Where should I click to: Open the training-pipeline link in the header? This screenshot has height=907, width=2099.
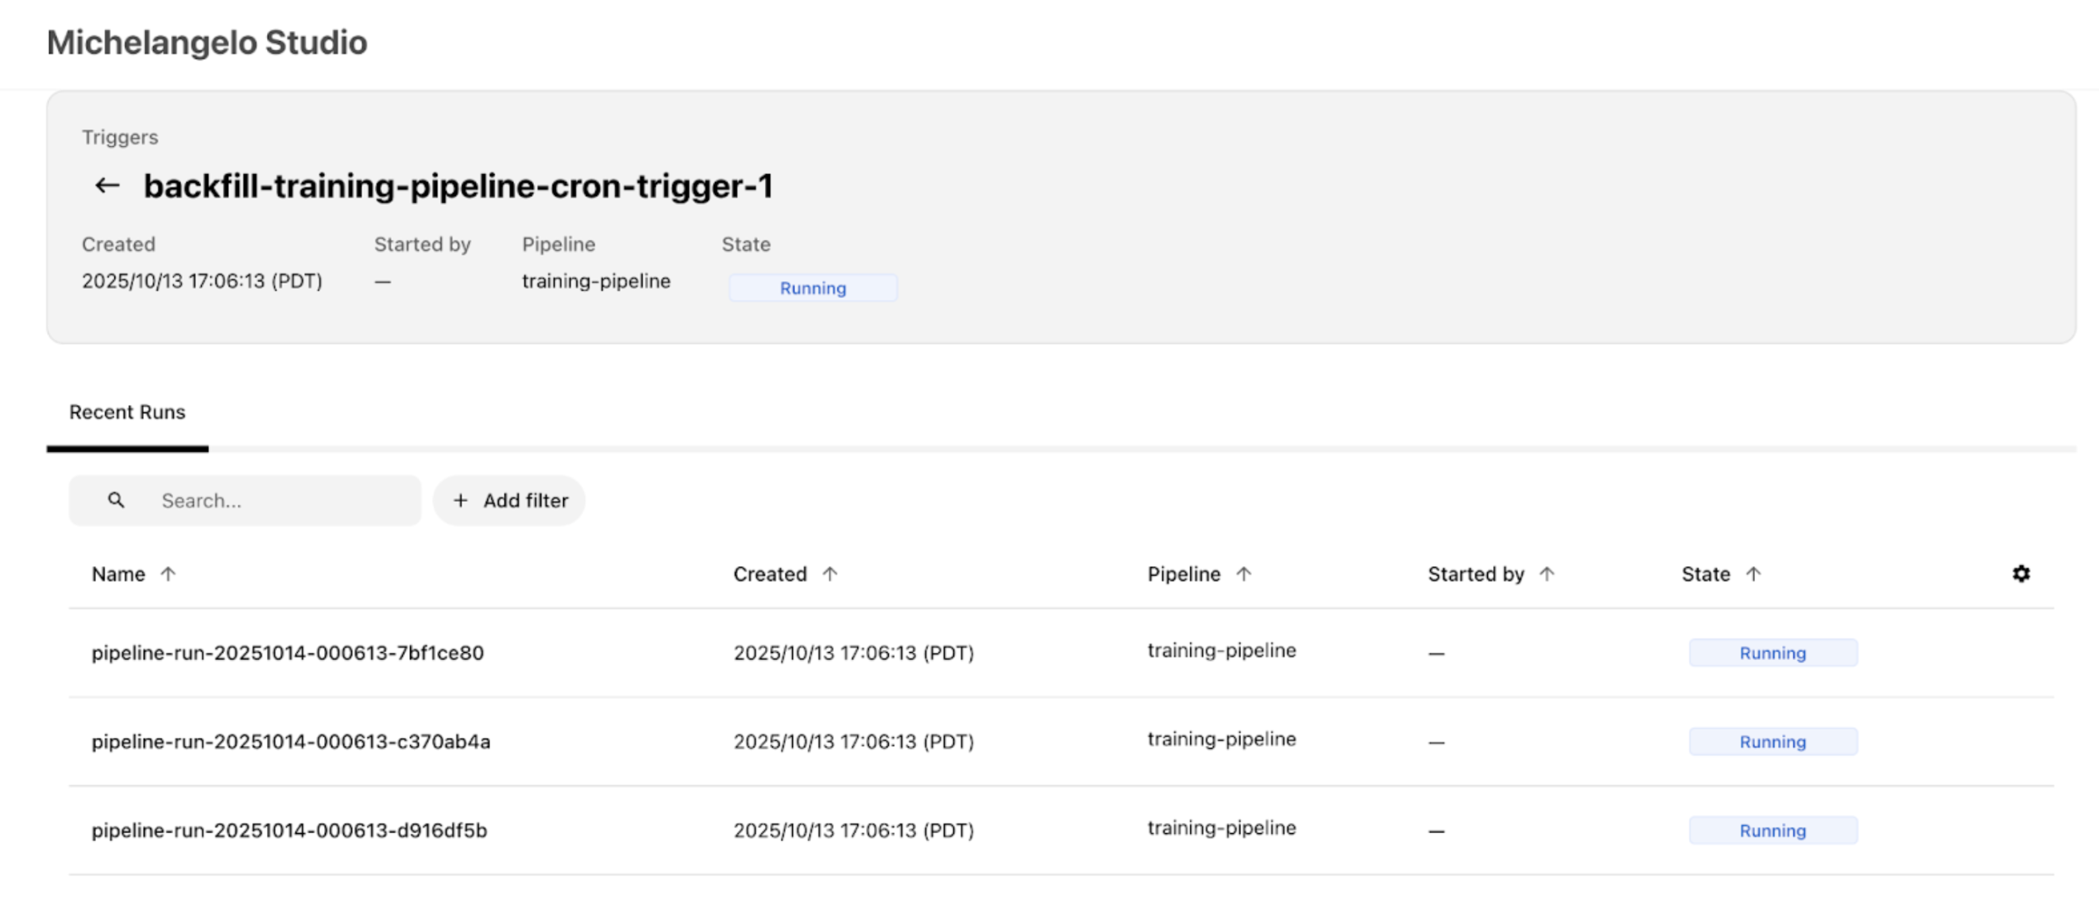pos(597,281)
